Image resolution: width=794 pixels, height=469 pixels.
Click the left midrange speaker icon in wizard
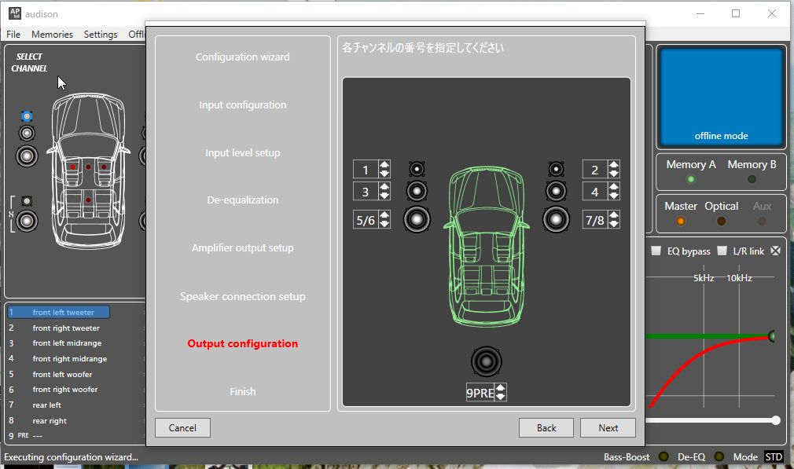coord(417,191)
